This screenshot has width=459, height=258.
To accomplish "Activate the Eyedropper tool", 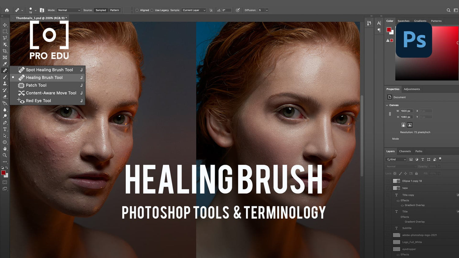I will (x=5, y=64).
